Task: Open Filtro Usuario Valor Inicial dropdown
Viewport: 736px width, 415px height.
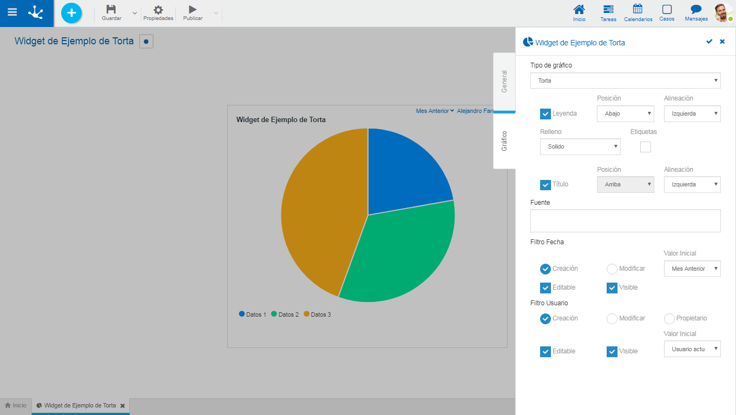Action: pos(692,349)
